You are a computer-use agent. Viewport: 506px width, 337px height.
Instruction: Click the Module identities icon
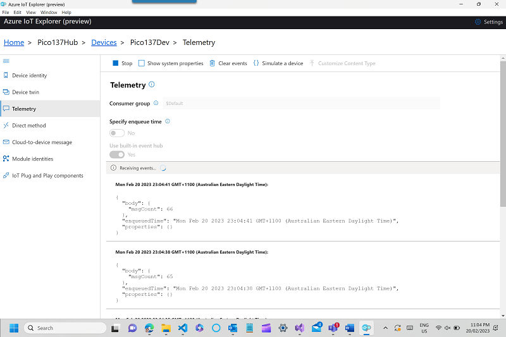pyautogui.click(x=6, y=158)
